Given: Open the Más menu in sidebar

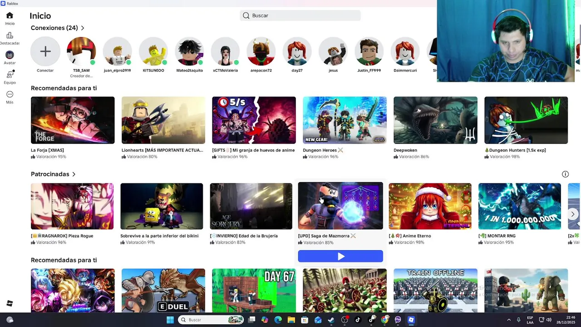Looking at the screenshot, I should [x=10, y=97].
